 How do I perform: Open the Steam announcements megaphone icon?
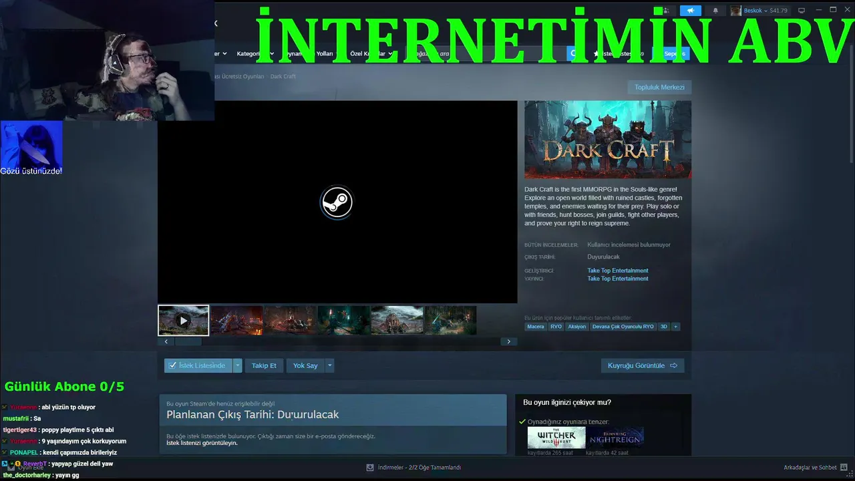(x=691, y=11)
